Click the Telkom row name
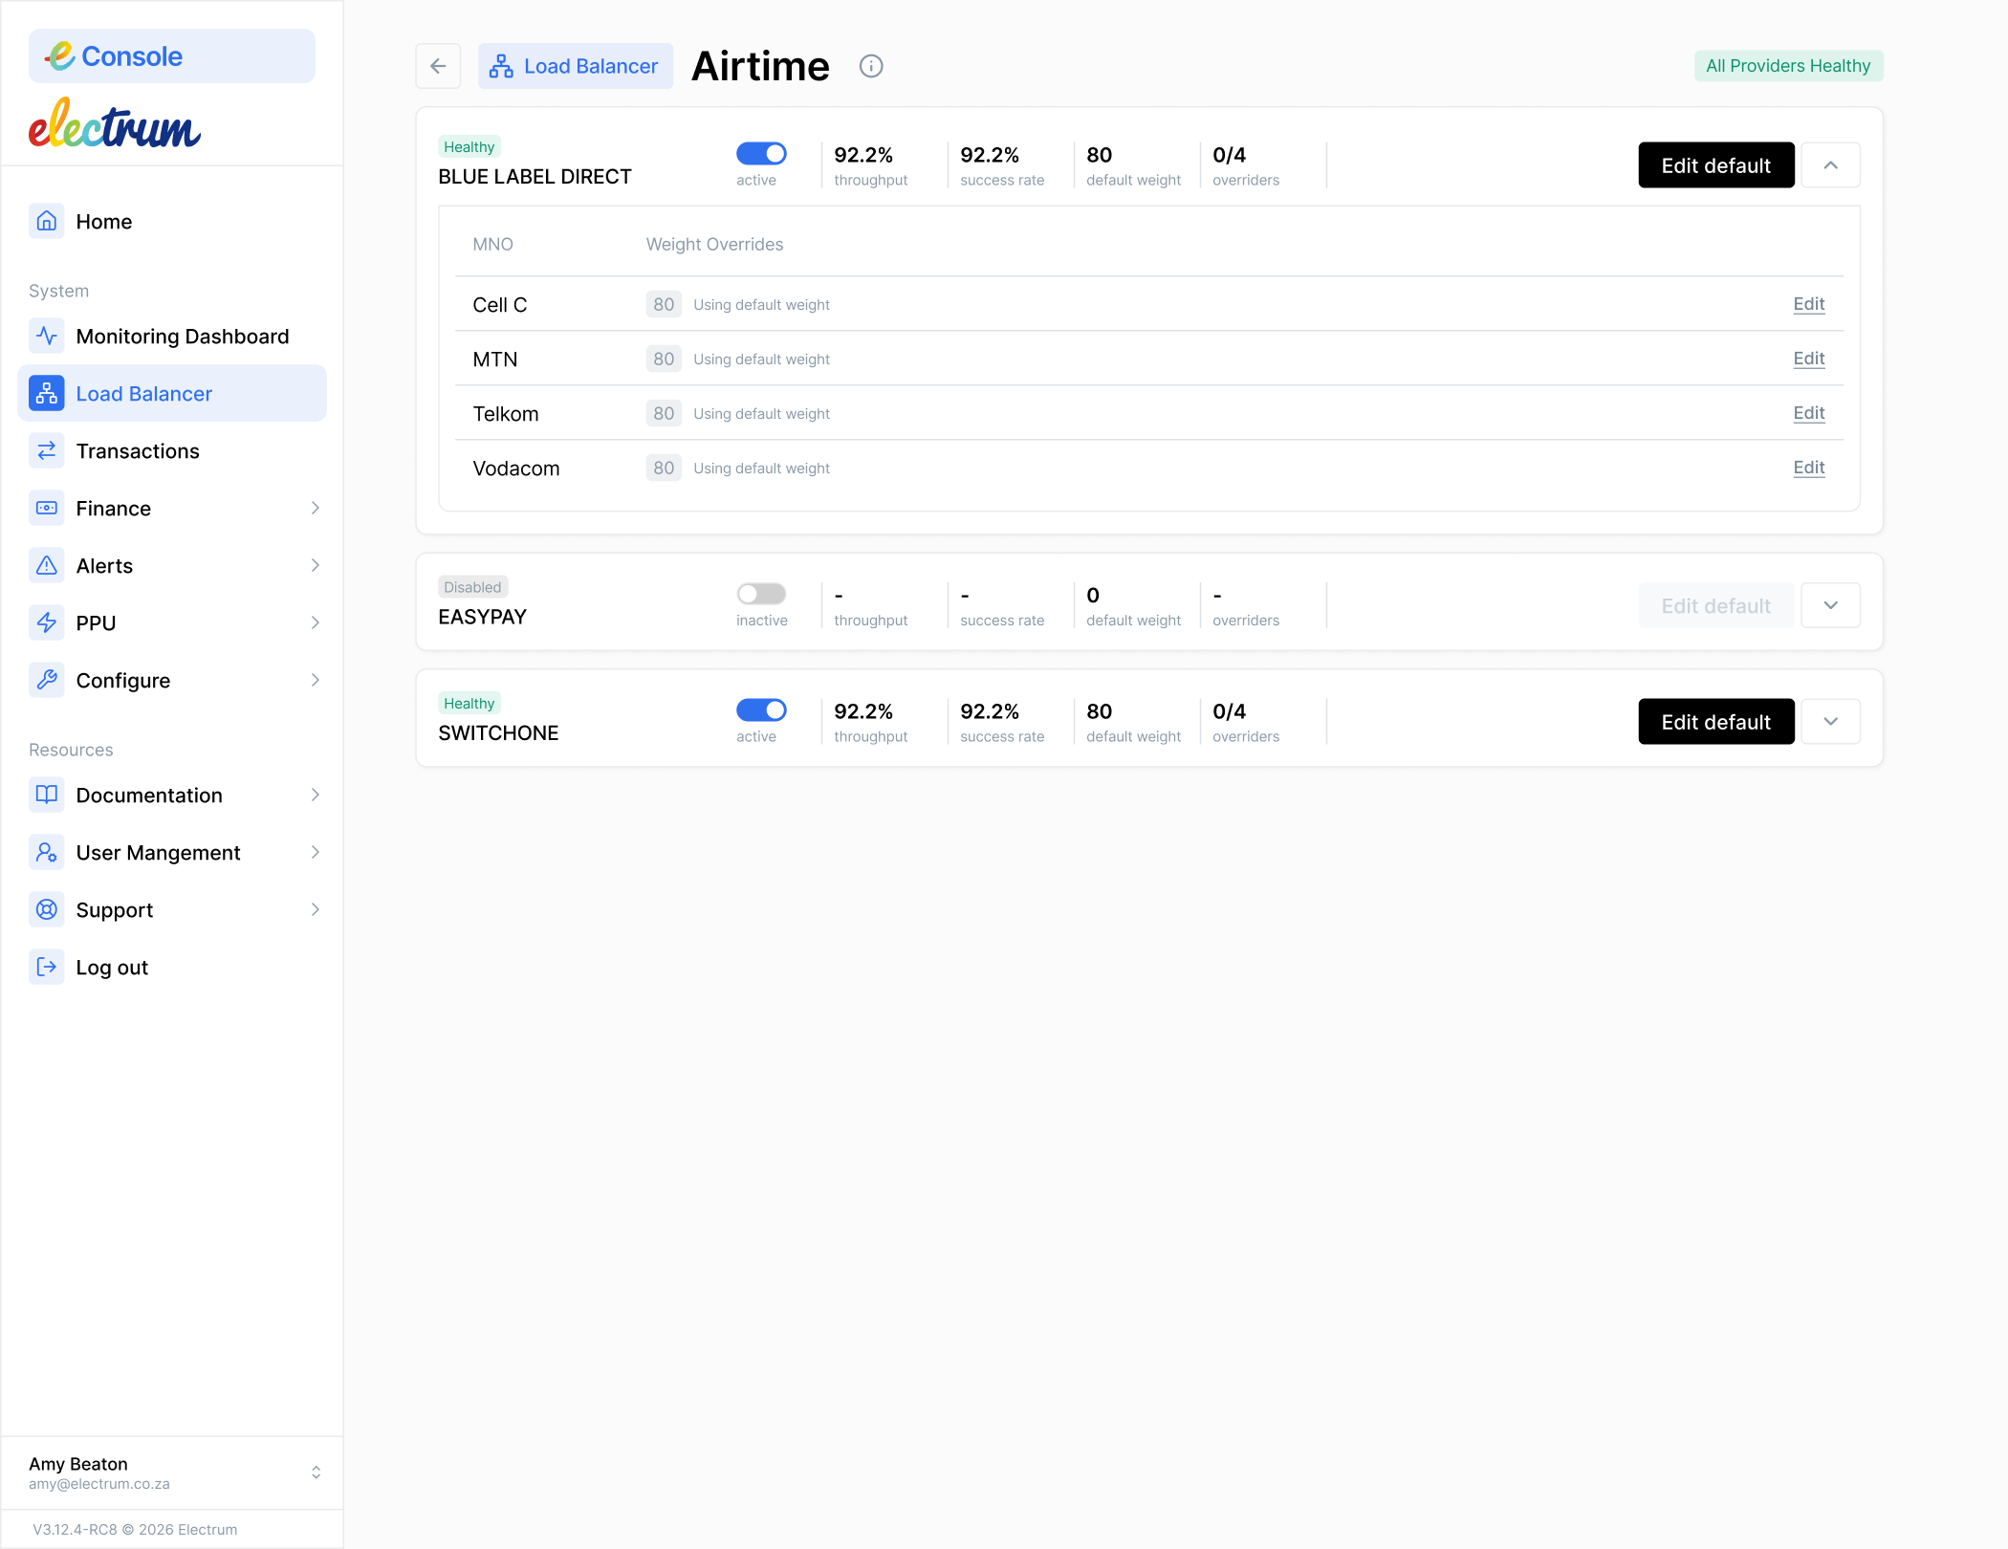Image resolution: width=2008 pixels, height=1549 pixels. [x=506, y=414]
